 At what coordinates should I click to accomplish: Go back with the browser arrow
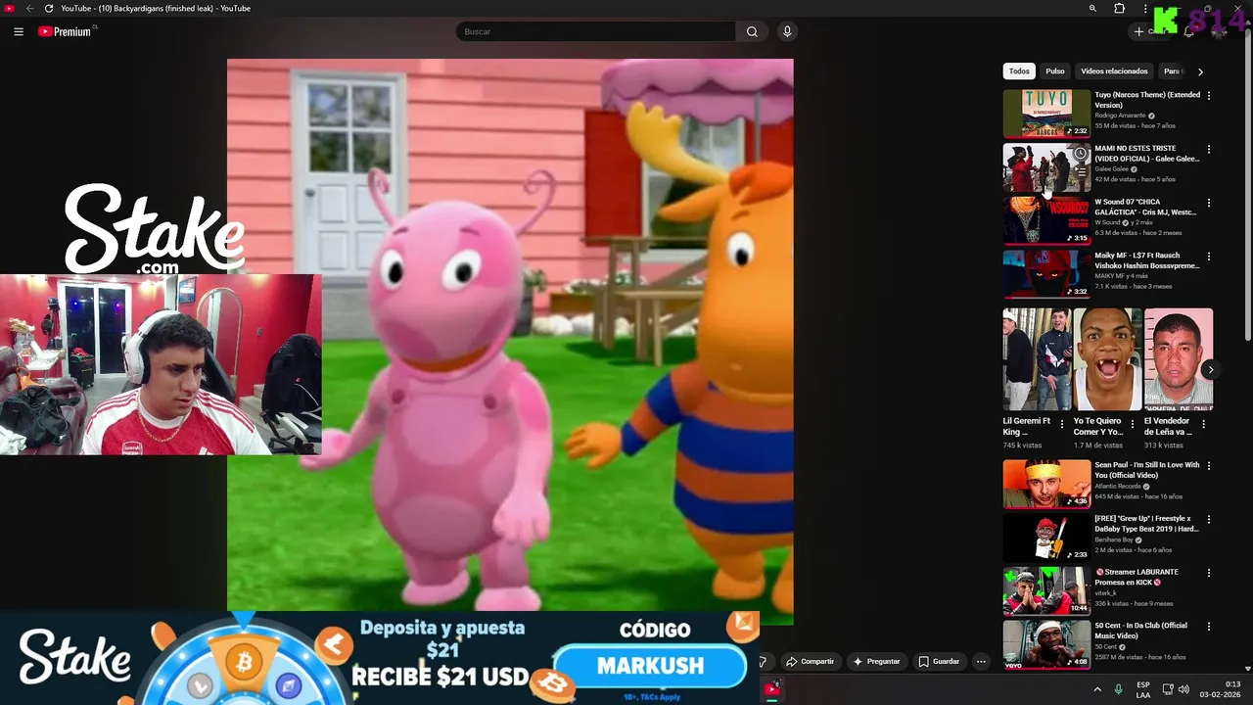29,8
